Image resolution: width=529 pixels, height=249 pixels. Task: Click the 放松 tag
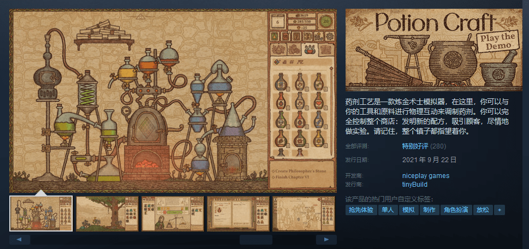[483, 210]
